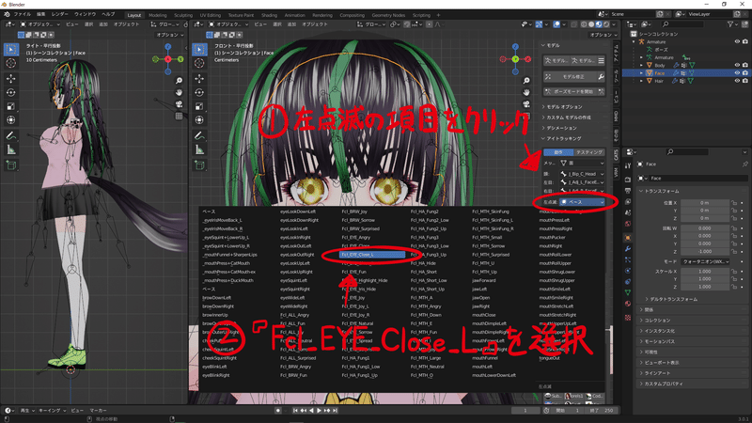Click the 位置 X value field
Image resolution: width=752 pixels, height=423 pixels.
[704, 203]
